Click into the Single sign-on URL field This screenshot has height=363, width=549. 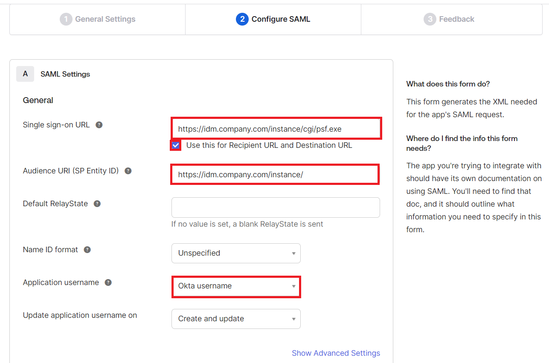[x=276, y=129]
